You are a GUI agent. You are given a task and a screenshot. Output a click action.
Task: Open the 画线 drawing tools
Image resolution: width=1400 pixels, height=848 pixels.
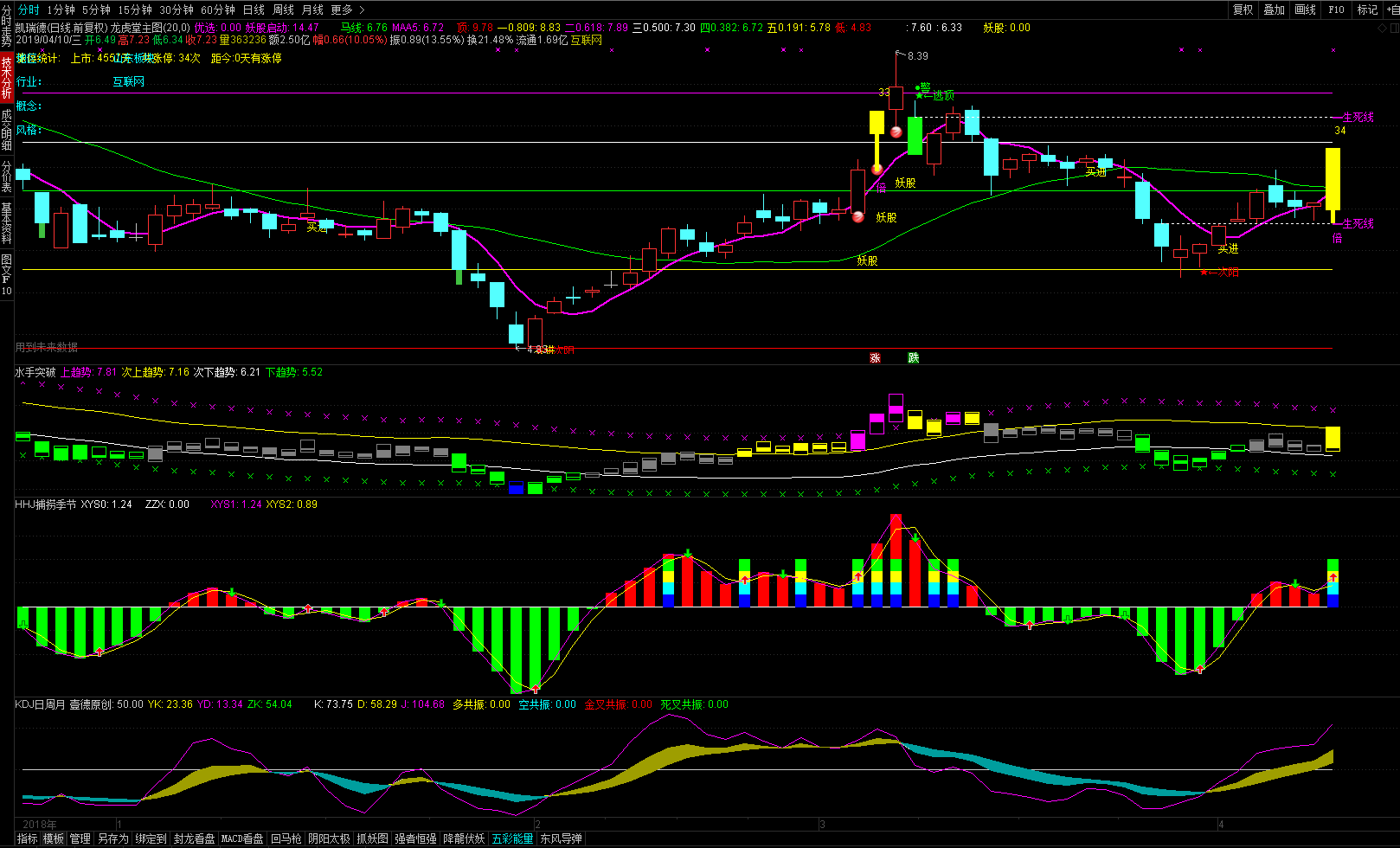point(1305,10)
